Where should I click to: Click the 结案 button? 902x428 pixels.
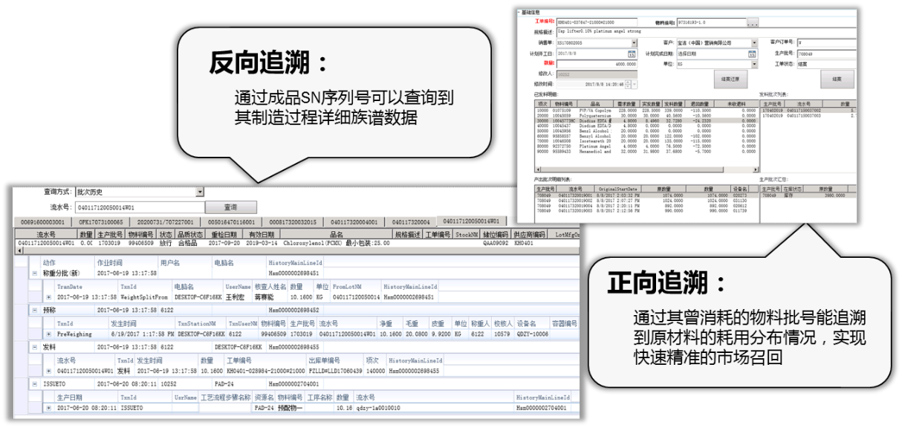pyautogui.click(x=837, y=79)
